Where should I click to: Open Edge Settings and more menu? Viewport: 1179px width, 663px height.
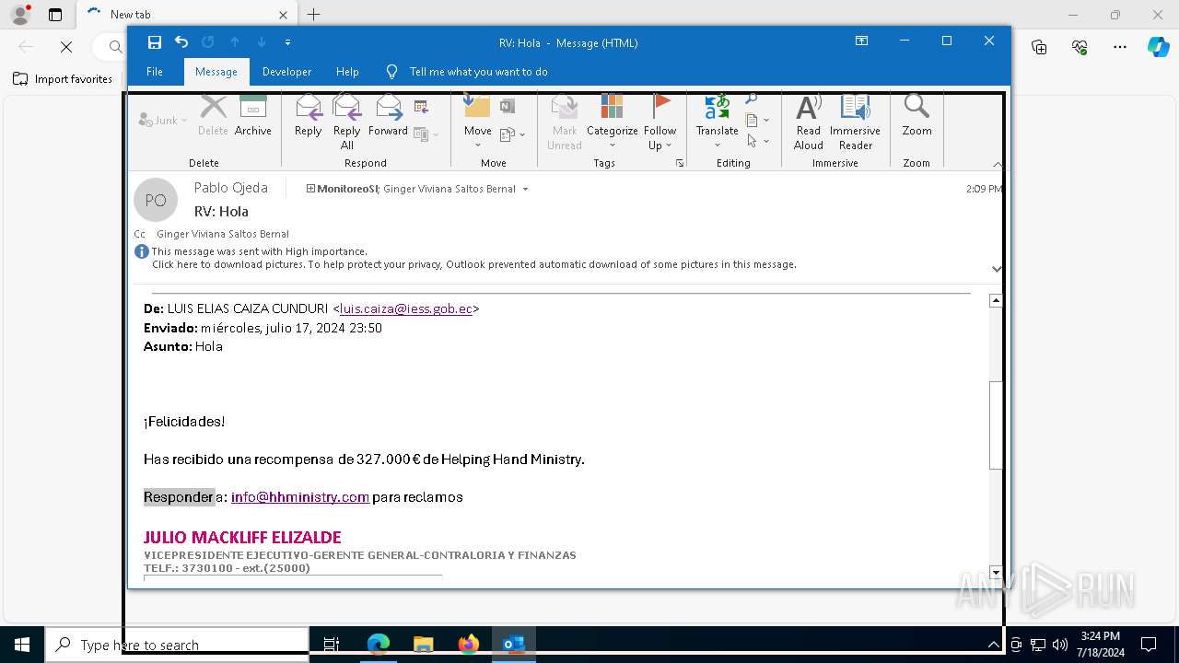pos(1120,47)
